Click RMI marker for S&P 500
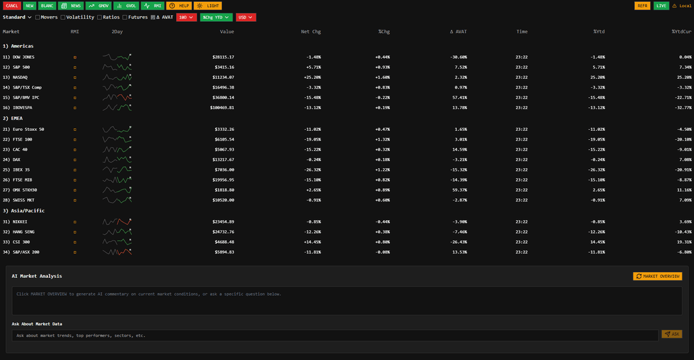The height and width of the screenshot is (360, 694). tap(75, 67)
